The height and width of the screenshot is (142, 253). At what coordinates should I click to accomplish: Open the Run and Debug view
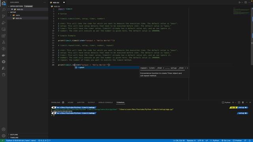click(x=4, y=23)
